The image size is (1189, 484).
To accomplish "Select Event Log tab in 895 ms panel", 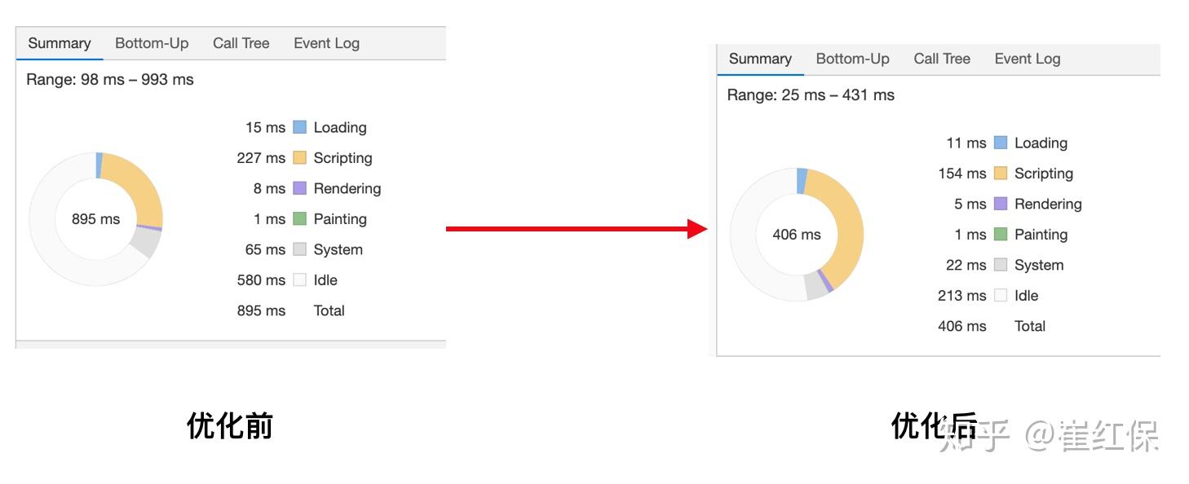I will (326, 43).
